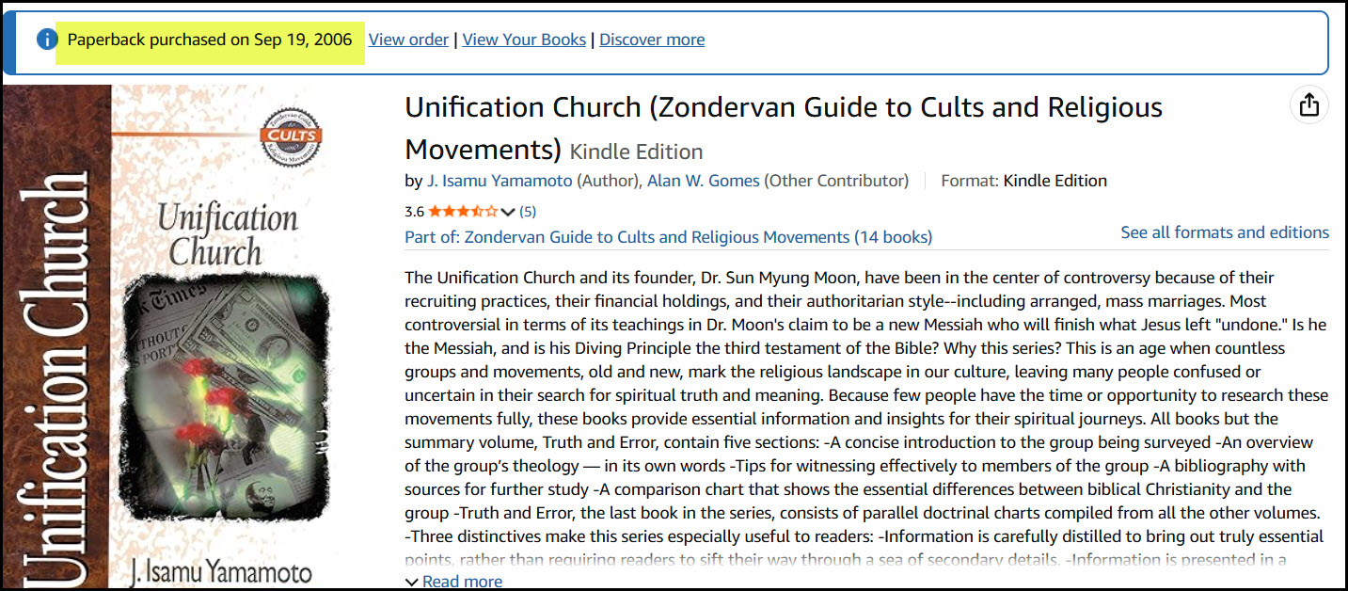Show all formats and editions
The width and height of the screenshot is (1348, 591).
pos(1224,232)
